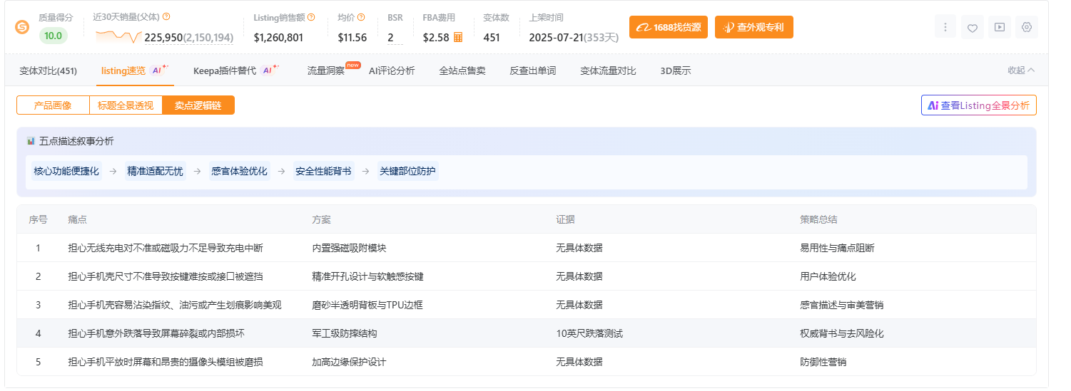Select the listing速览 tab

pos(135,71)
